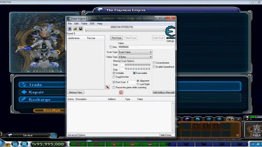
Task: Tick Enable Speedhack checkbox
Action: click(154, 67)
